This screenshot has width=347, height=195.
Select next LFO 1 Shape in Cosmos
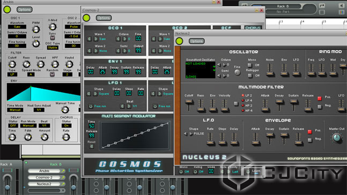click(95, 94)
